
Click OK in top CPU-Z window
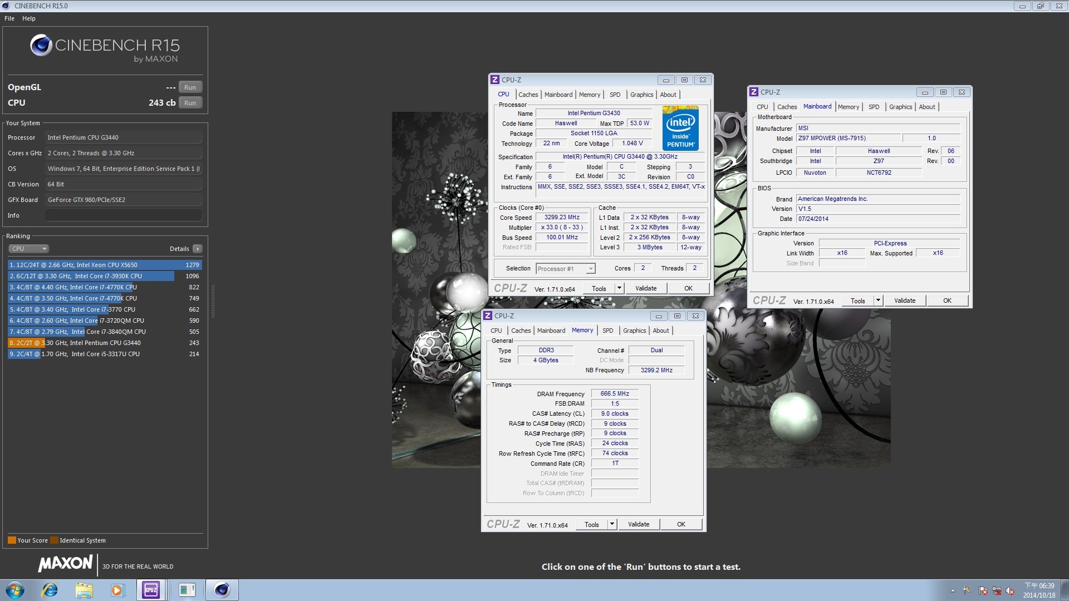click(688, 288)
